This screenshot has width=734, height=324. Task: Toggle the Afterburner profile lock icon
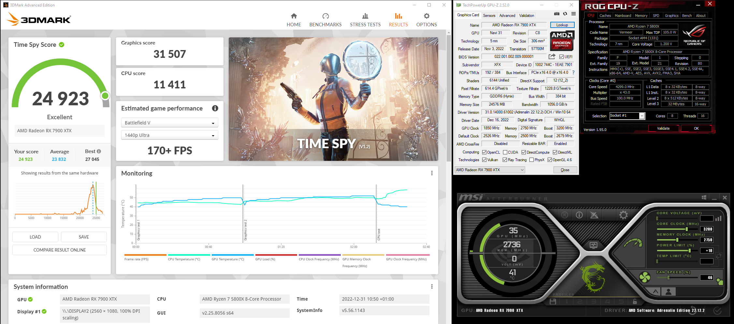tap(635, 302)
